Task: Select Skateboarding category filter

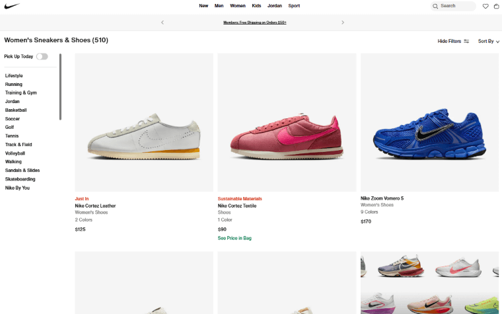Action: point(20,179)
